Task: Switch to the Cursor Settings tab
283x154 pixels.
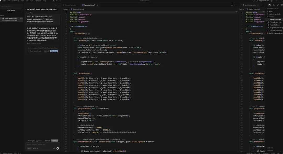Action: [70, 5]
